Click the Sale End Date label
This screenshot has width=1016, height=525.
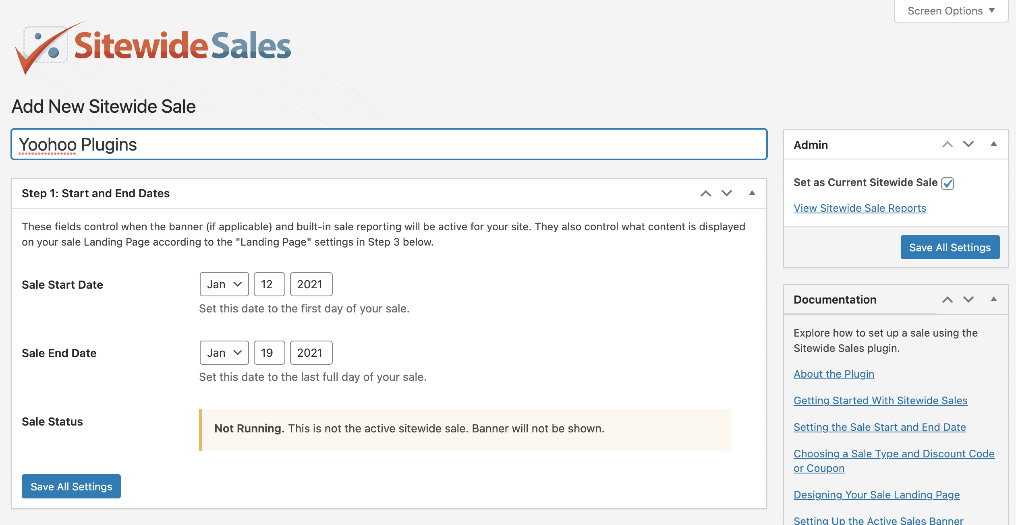point(59,353)
